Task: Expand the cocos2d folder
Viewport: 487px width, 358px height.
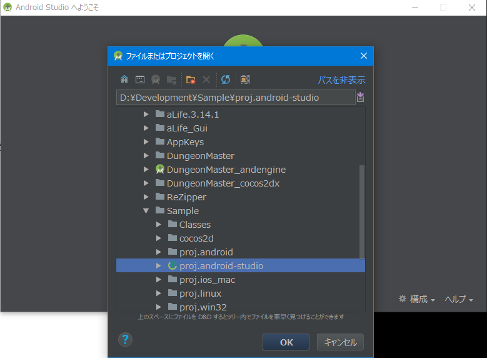Action: [x=158, y=238]
